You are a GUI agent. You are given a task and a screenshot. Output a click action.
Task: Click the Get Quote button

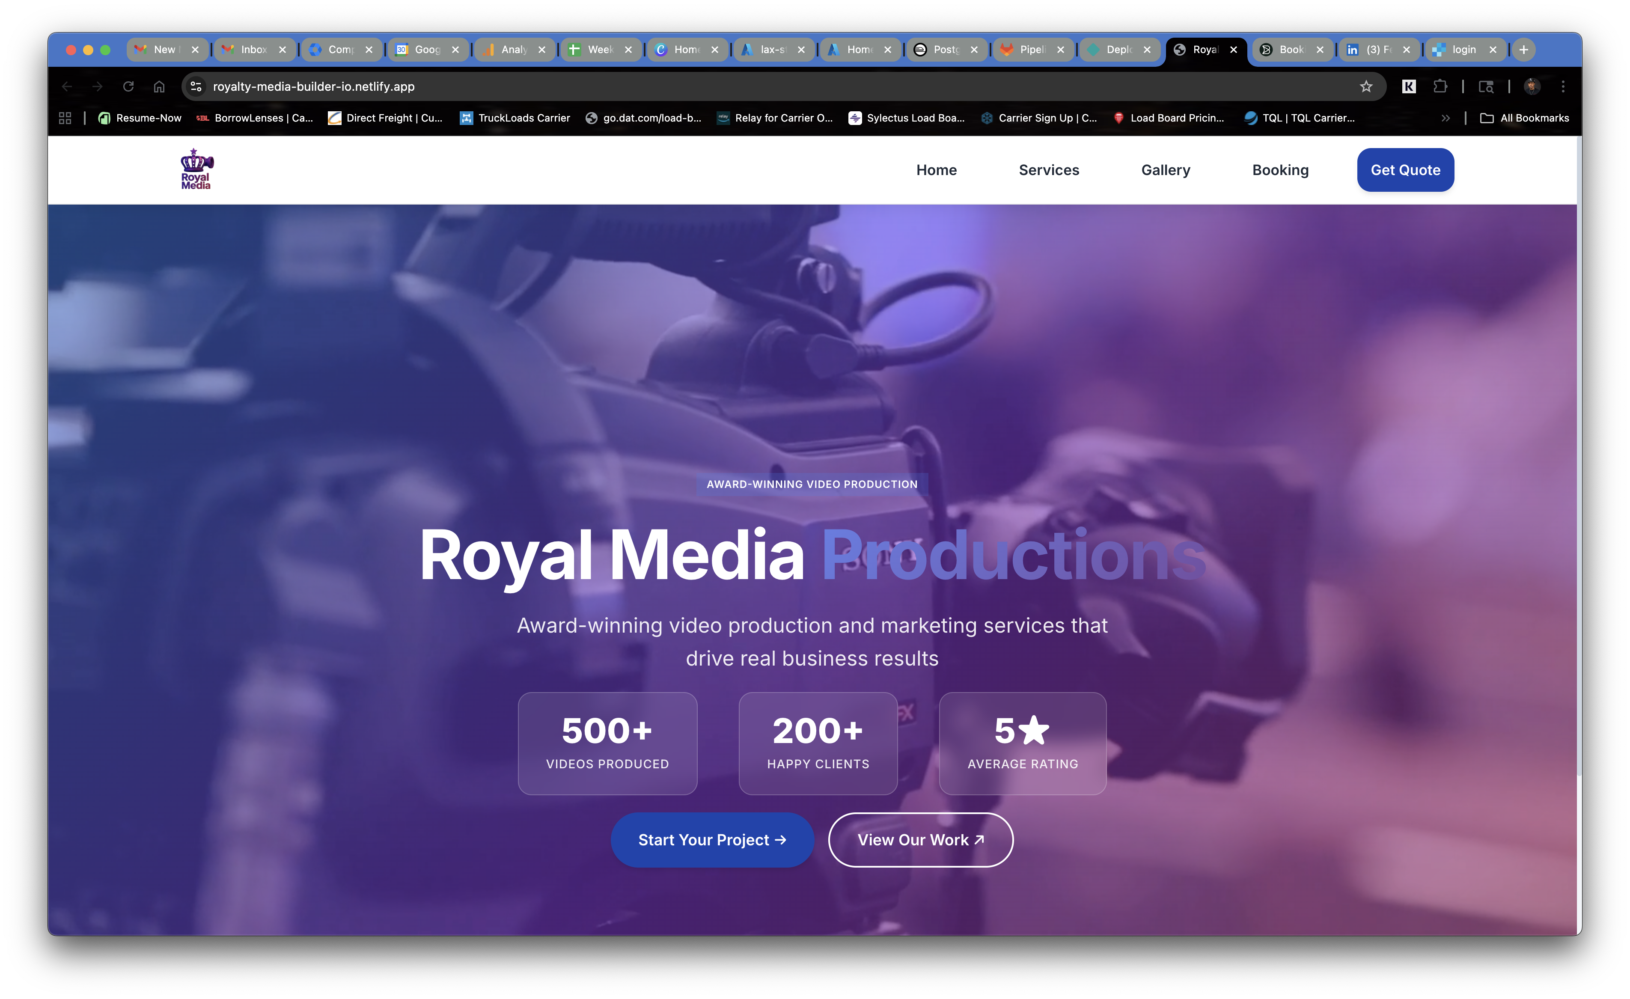pos(1405,170)
